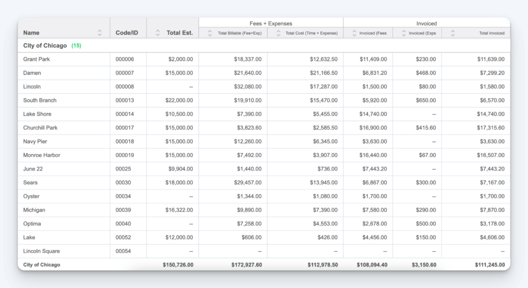The image size is (528, 288).
Task: Open the Navy Pier project row
Action: (x=36, y=142)
